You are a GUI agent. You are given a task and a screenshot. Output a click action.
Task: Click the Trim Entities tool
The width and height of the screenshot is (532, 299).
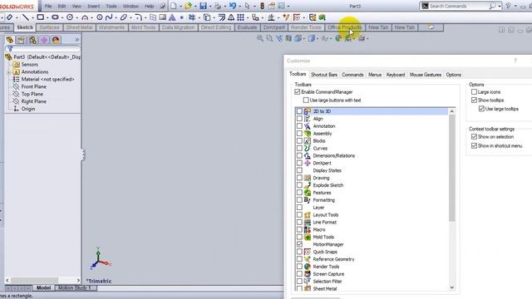click(192, 17)
